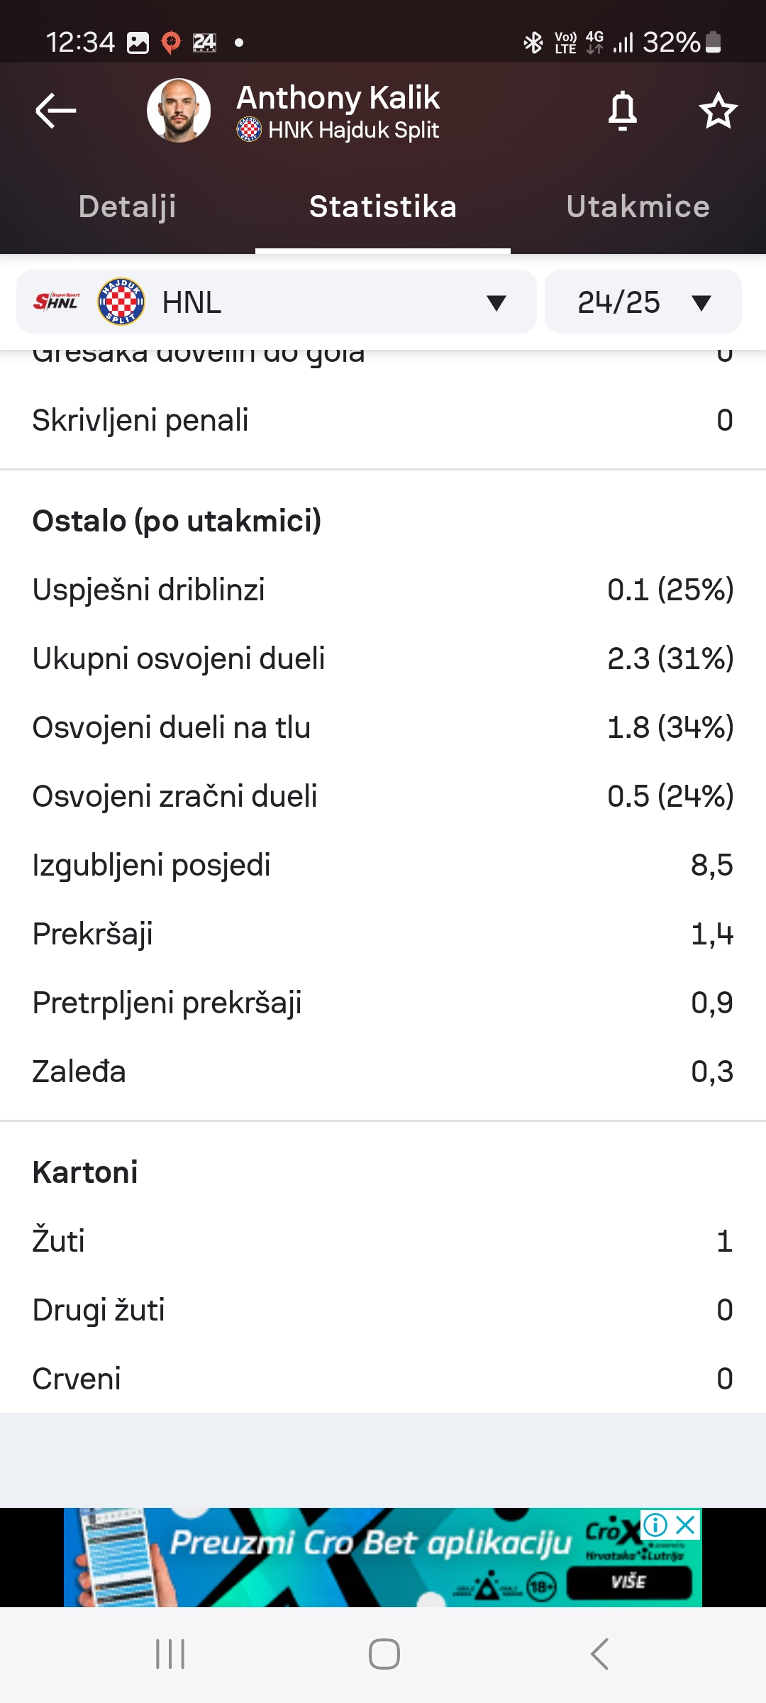
Task: Open the 24/25 season dropdown
Action: click(643, 302)
